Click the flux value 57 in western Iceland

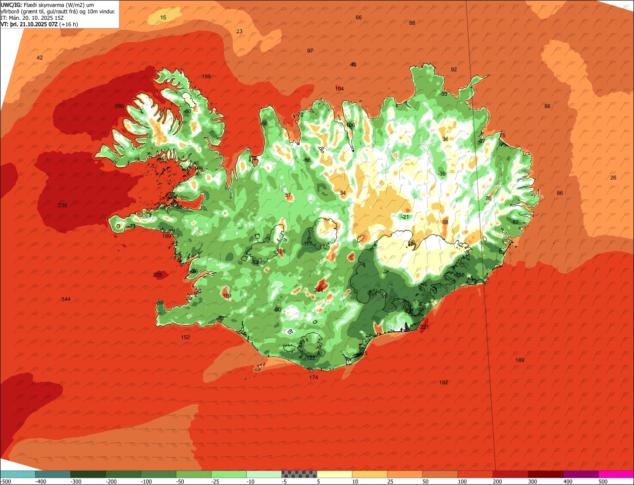[288, 195]
